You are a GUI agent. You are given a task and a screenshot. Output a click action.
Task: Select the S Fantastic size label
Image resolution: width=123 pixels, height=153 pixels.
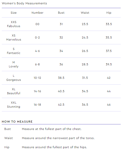tap(14, 51)
